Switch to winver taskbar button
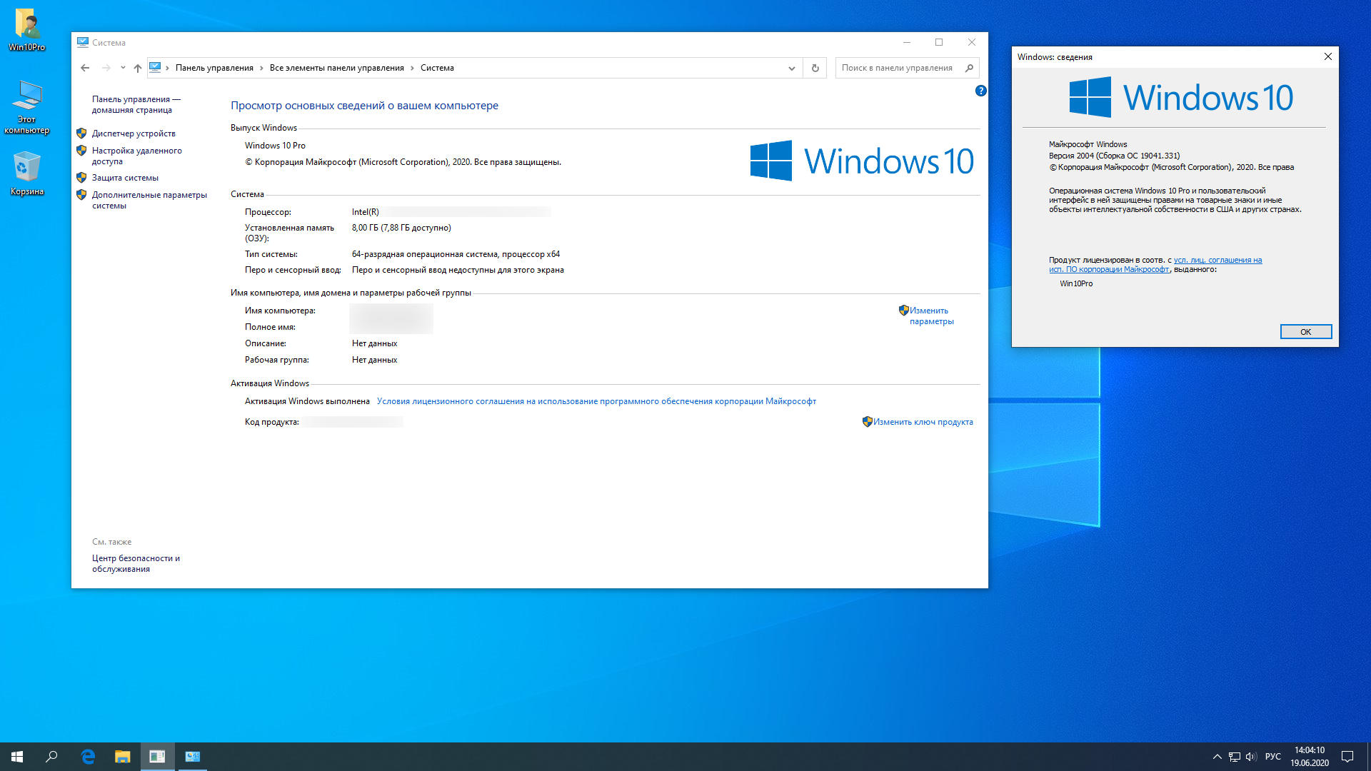 coord(158,757)
